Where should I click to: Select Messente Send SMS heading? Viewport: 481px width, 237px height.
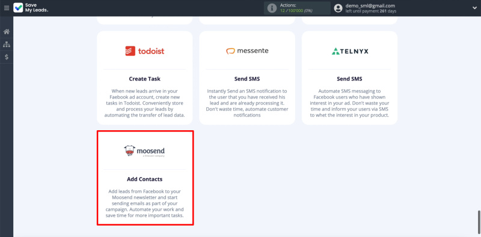click(247, 79)
